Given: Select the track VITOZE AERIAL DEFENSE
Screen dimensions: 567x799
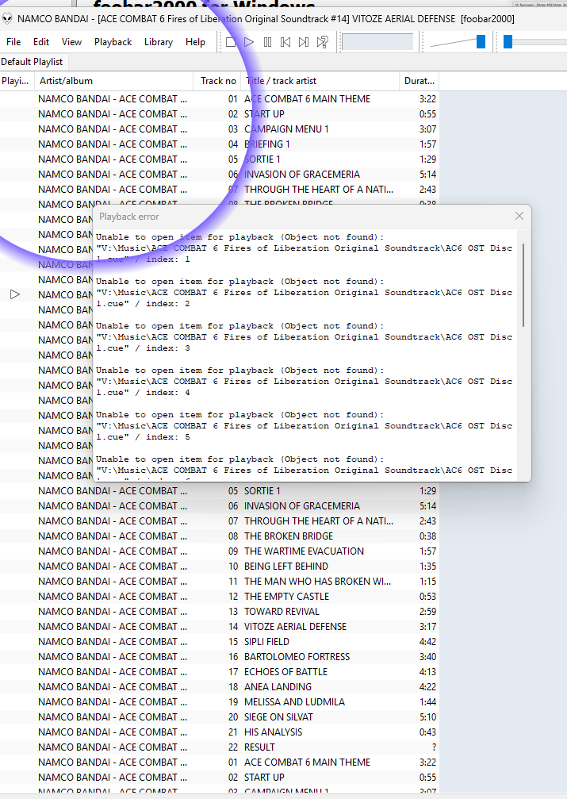Looking at the screenshot, I should pos(294,627).
